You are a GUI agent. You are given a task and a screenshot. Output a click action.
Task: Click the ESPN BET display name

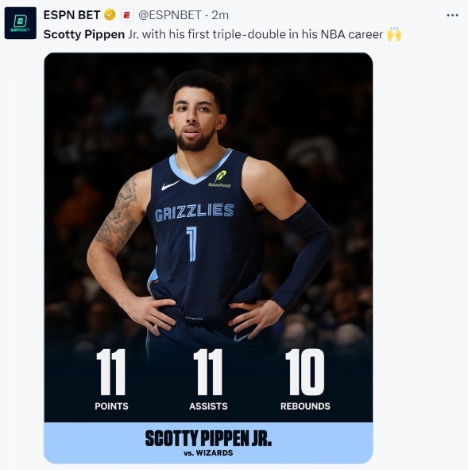pyautogui.click(x=72, y=15)
